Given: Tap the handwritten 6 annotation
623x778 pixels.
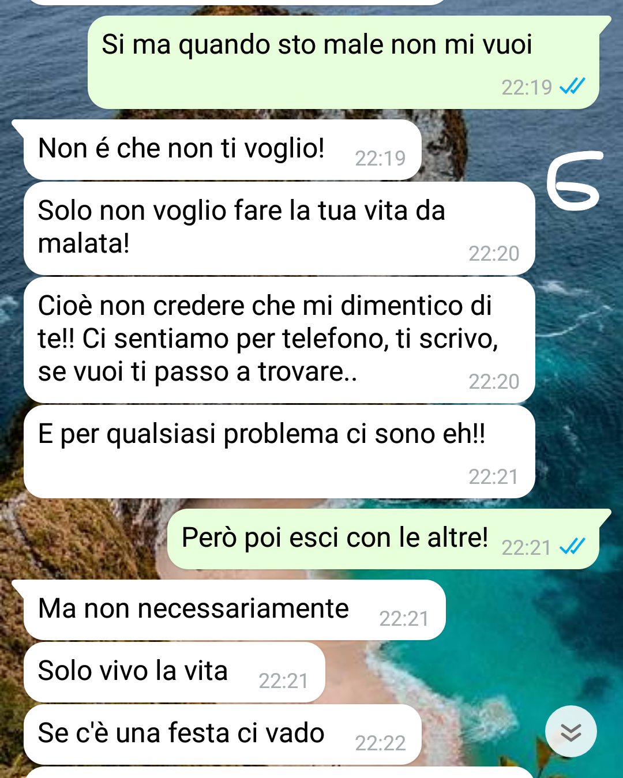Looking at the screenshot, I should tap(574, 180).
